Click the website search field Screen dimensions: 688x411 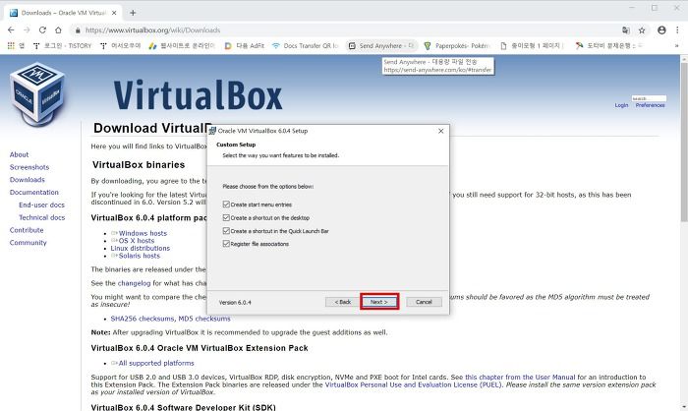(649, 98)
